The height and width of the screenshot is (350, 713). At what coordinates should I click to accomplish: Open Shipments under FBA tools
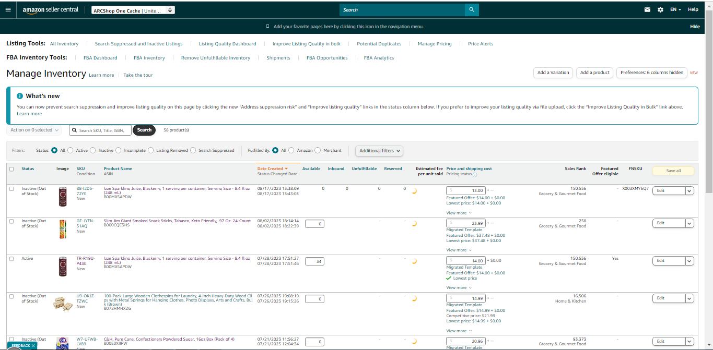pos(278,58)
